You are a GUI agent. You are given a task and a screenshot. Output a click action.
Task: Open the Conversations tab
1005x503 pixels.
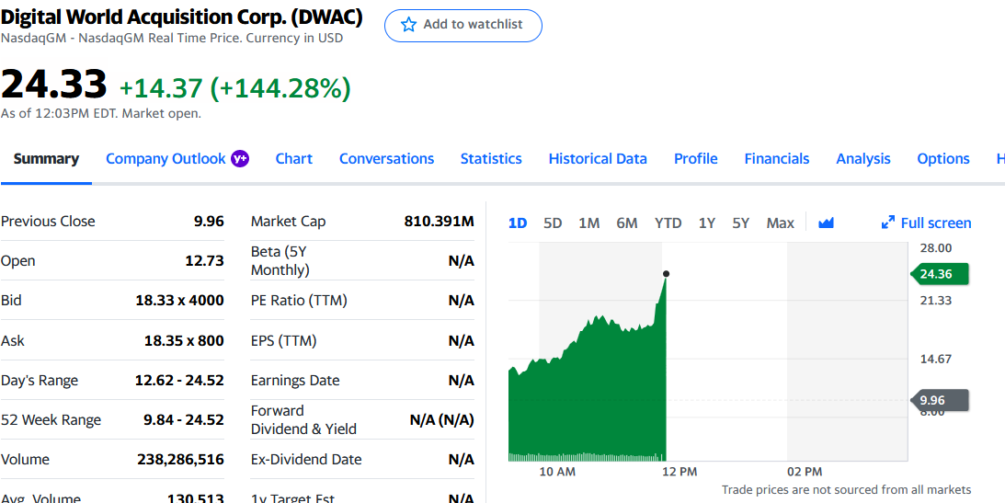point(386,158)
